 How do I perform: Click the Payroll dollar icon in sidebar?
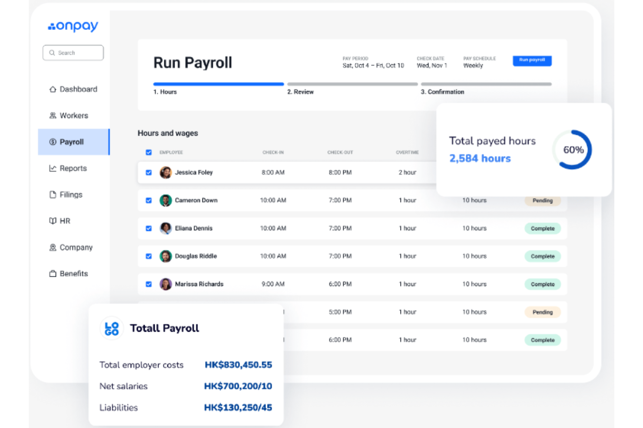coord(52,142)
